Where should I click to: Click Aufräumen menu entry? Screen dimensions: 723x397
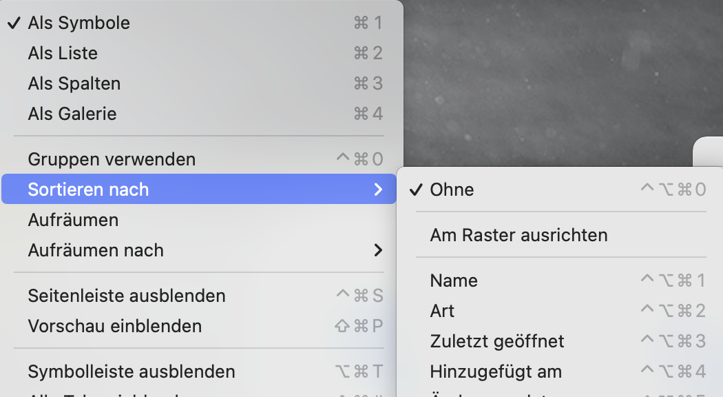coord(73,220)
